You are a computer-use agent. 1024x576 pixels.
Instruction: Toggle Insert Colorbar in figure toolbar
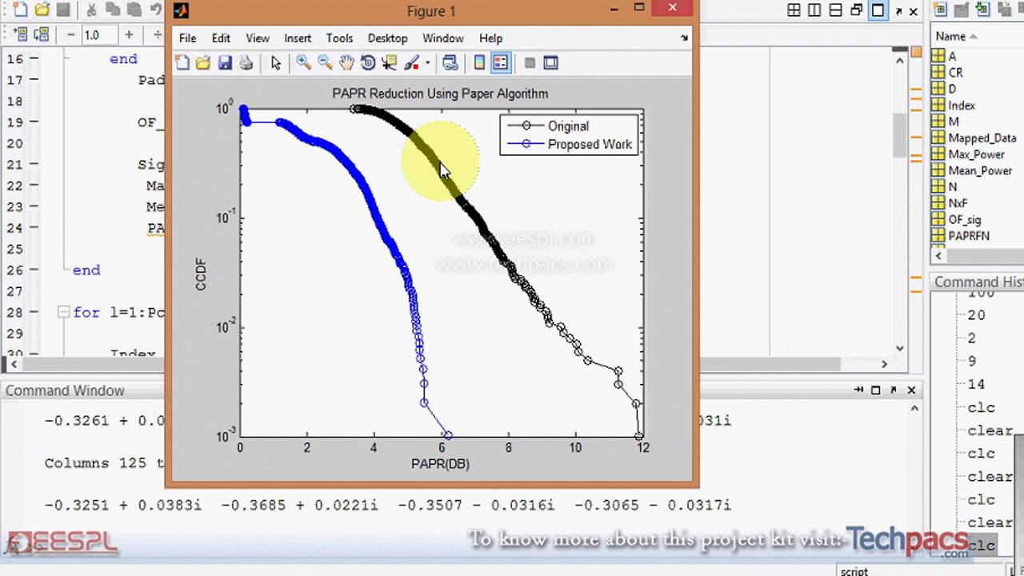[479, 62]
